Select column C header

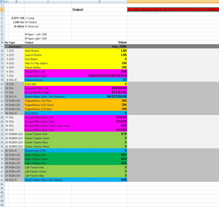[x=48, y=2]
